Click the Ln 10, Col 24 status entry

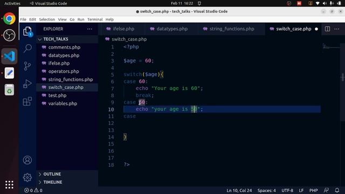(x=239, y=190)
